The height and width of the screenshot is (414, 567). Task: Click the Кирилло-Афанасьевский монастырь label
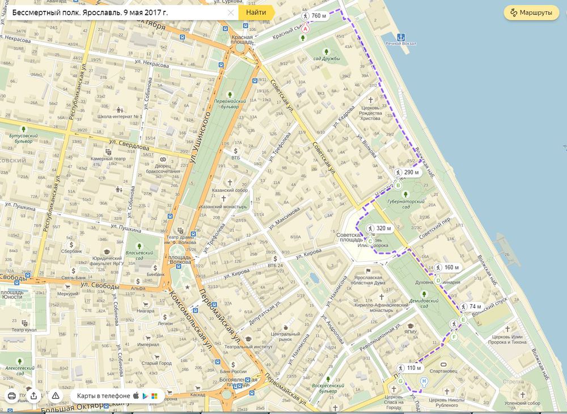pos(382,308)
